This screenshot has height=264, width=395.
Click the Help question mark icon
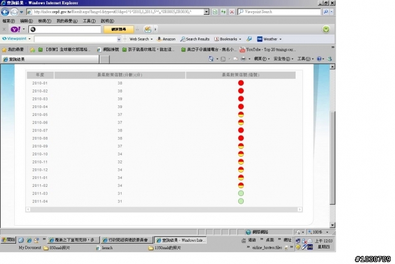(x=319, y=59)
